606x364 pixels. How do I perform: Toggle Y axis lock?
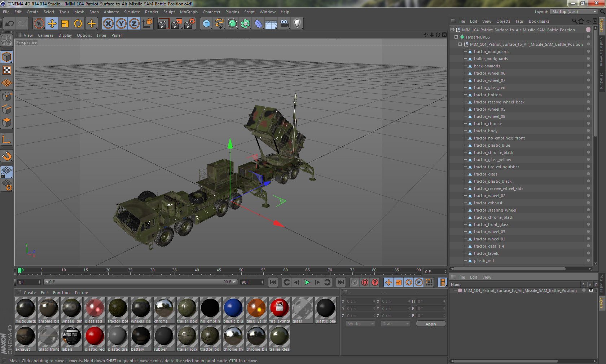coord(121,24)
